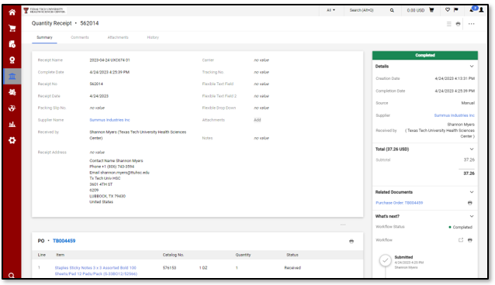Open Summus Industries Inc link in Details
Viewport: 495px width, 285px height.
pyautogui.click(x=455, y=115)
